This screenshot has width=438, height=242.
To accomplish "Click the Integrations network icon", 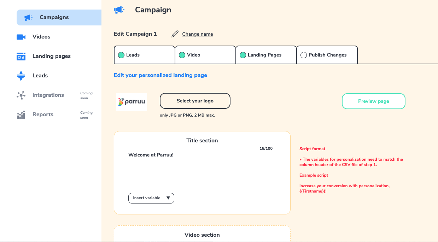I will pos(21,95).
